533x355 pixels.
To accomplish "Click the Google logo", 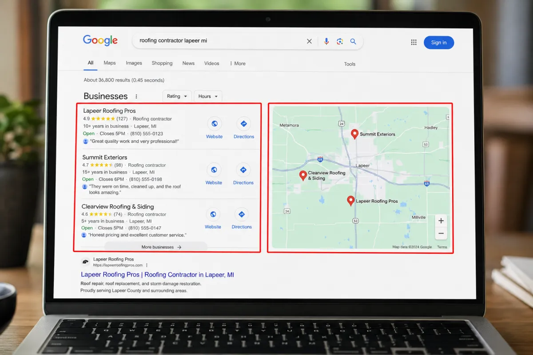I will click(x=100, y=40).
